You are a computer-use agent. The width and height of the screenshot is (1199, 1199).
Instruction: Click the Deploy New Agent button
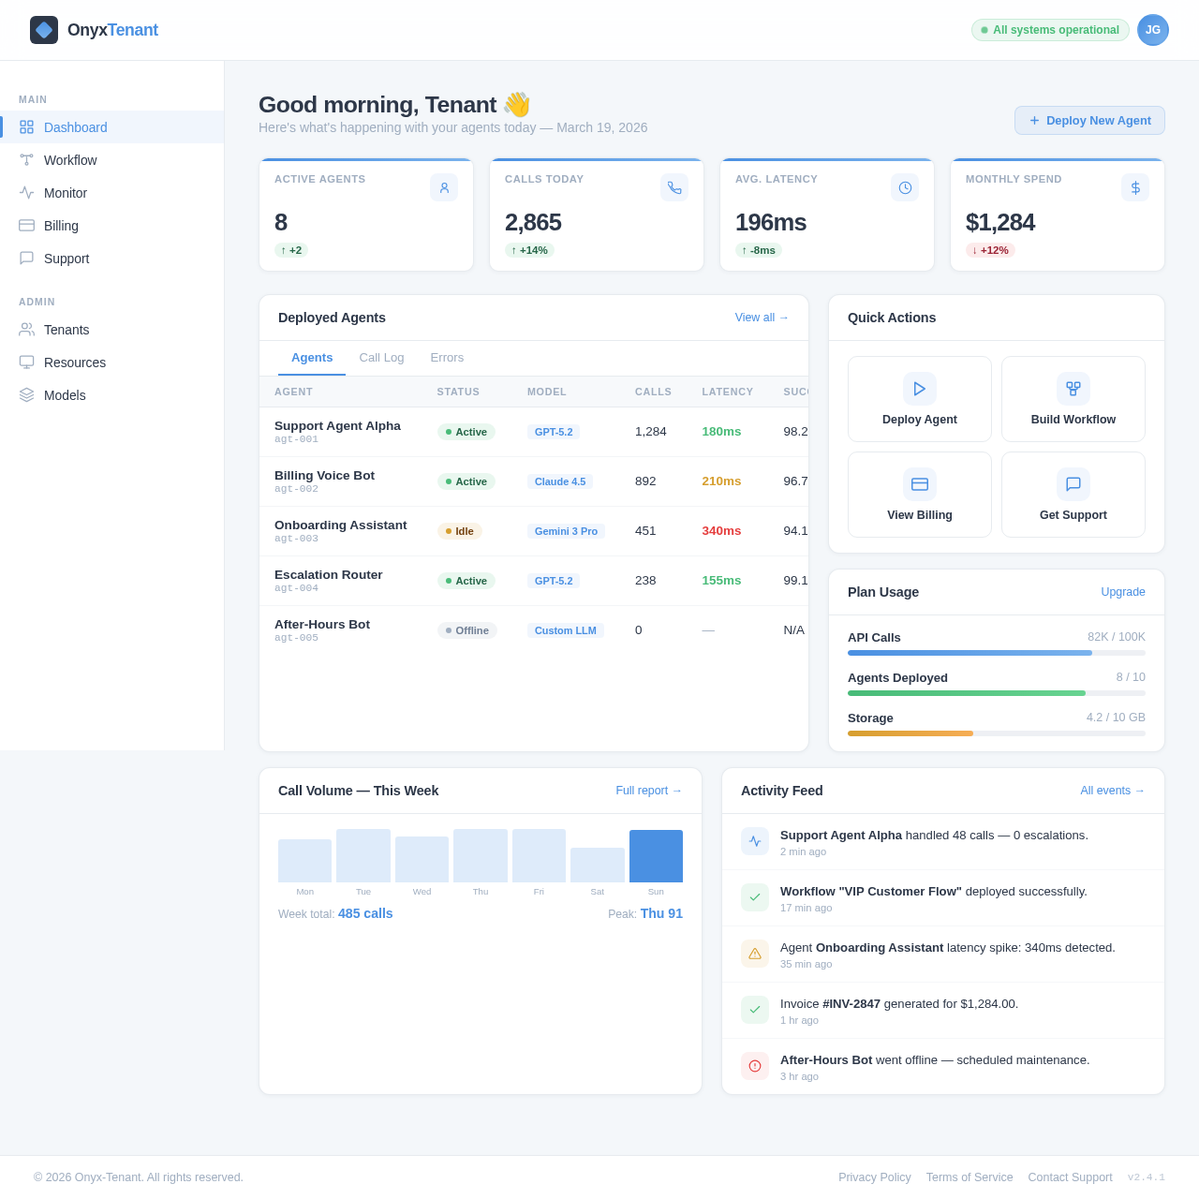(1089, 120)
